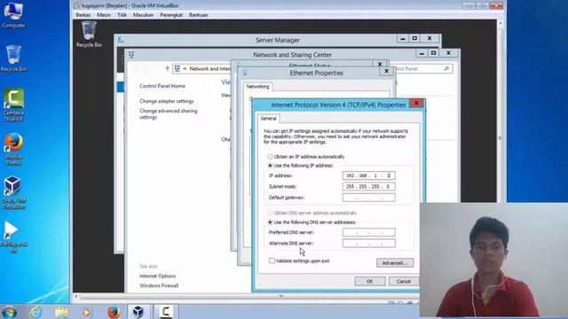Click the Network and Sharing Center title icon
568x319 pixels.
(x=131, y=55)
